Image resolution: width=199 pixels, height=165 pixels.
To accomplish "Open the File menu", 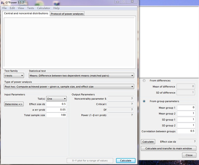I will [x=4, y=8].
